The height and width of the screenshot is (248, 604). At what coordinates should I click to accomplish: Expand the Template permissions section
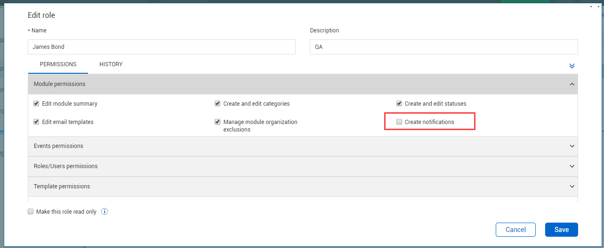point(572,186)
